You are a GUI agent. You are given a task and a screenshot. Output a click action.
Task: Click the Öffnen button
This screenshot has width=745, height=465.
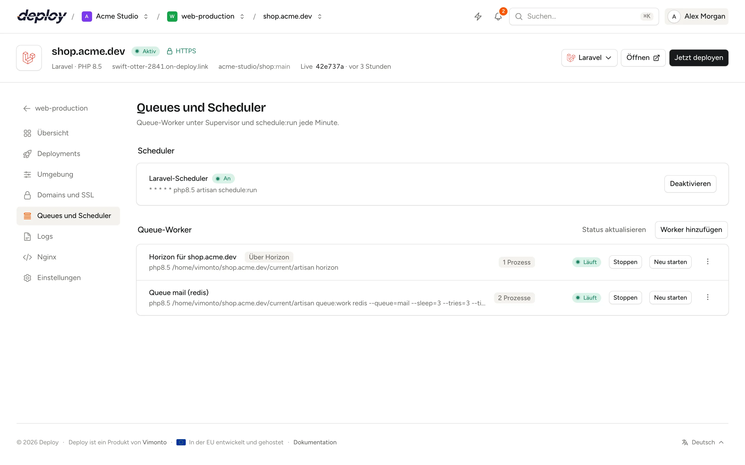[643, 58]
